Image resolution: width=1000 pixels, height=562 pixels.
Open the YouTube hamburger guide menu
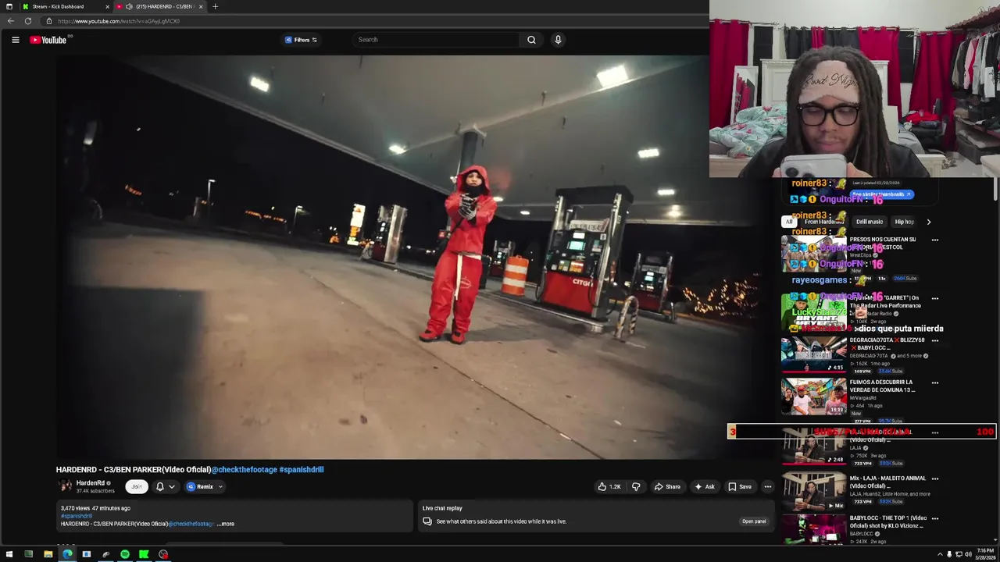[15, 40]
